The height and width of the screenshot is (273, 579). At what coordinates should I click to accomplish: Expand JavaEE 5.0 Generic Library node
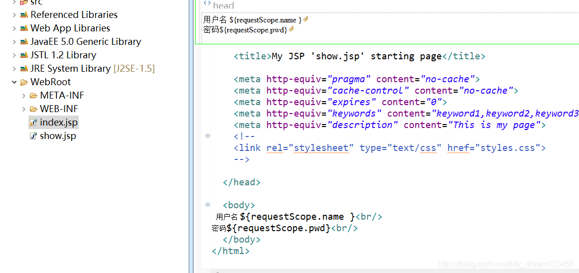point(14,42)
